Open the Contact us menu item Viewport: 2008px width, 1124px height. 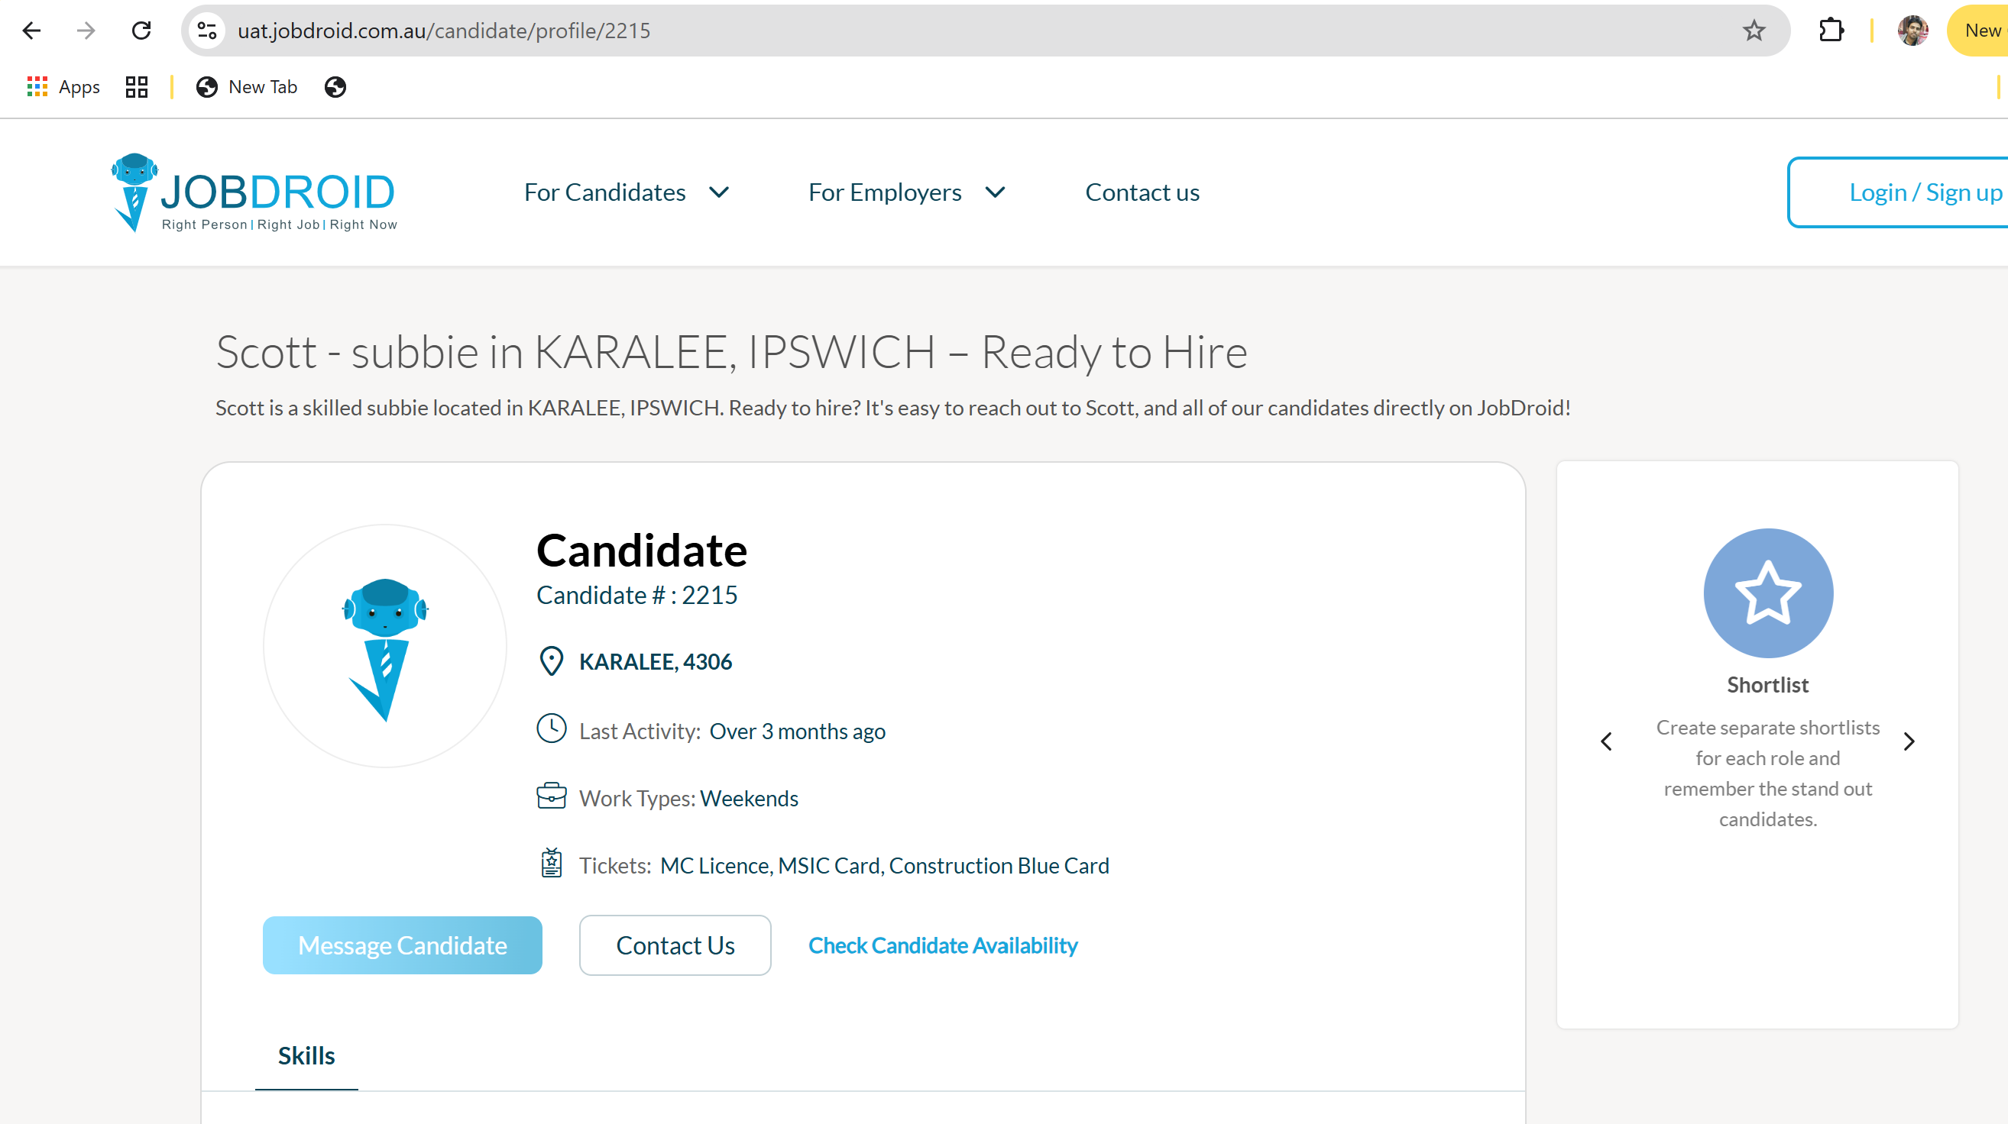pos(1142,192)
